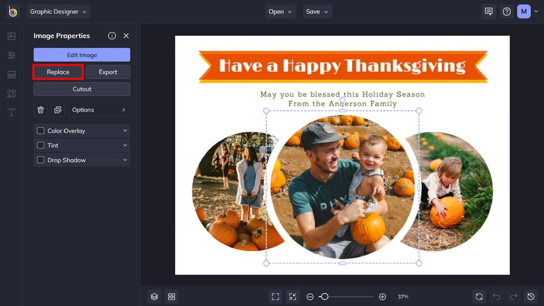544x306 pixels.
Task: Click the rotation handle above the selection
Action: [x=342, y=100]
